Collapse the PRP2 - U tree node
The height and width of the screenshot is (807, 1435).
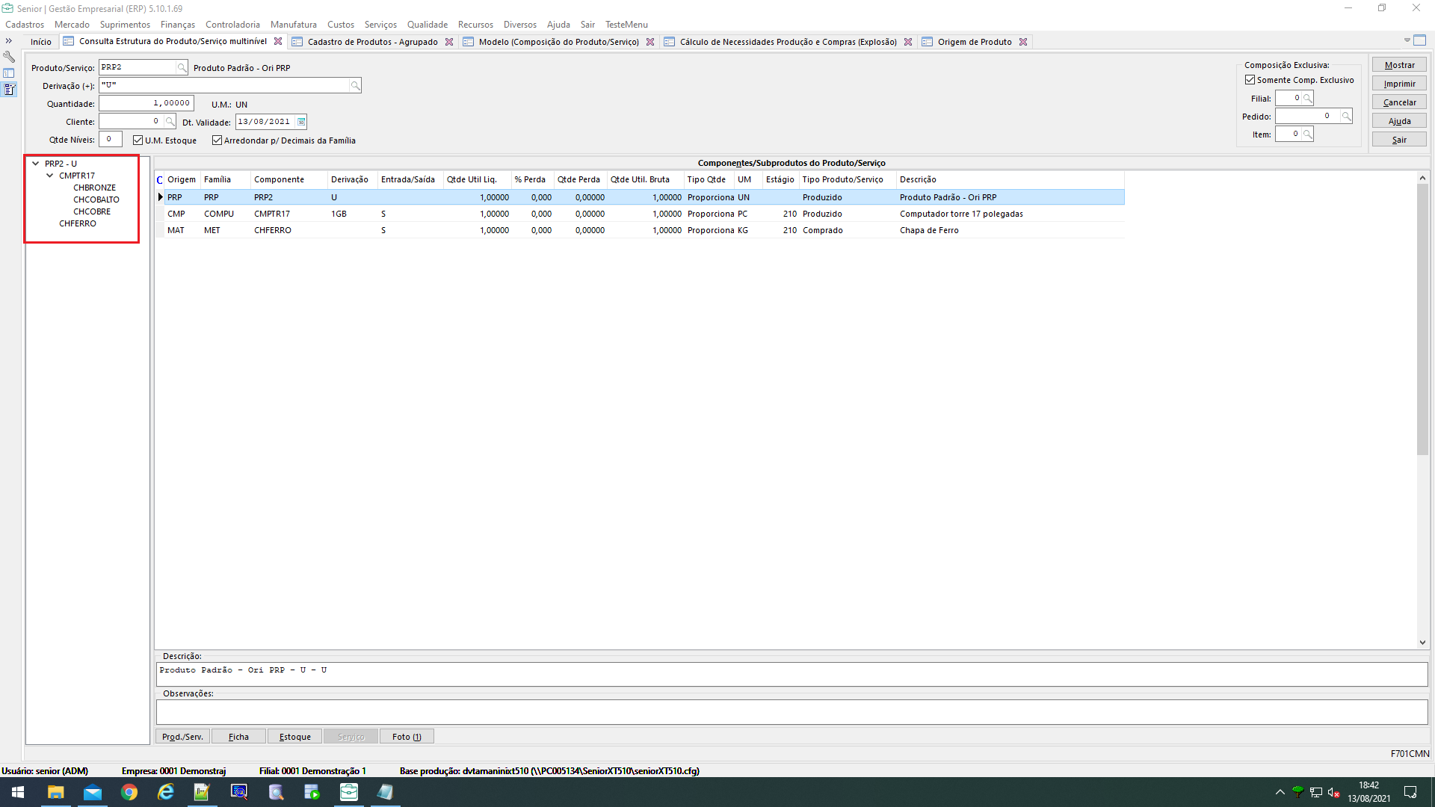click(x=35, y=164)
